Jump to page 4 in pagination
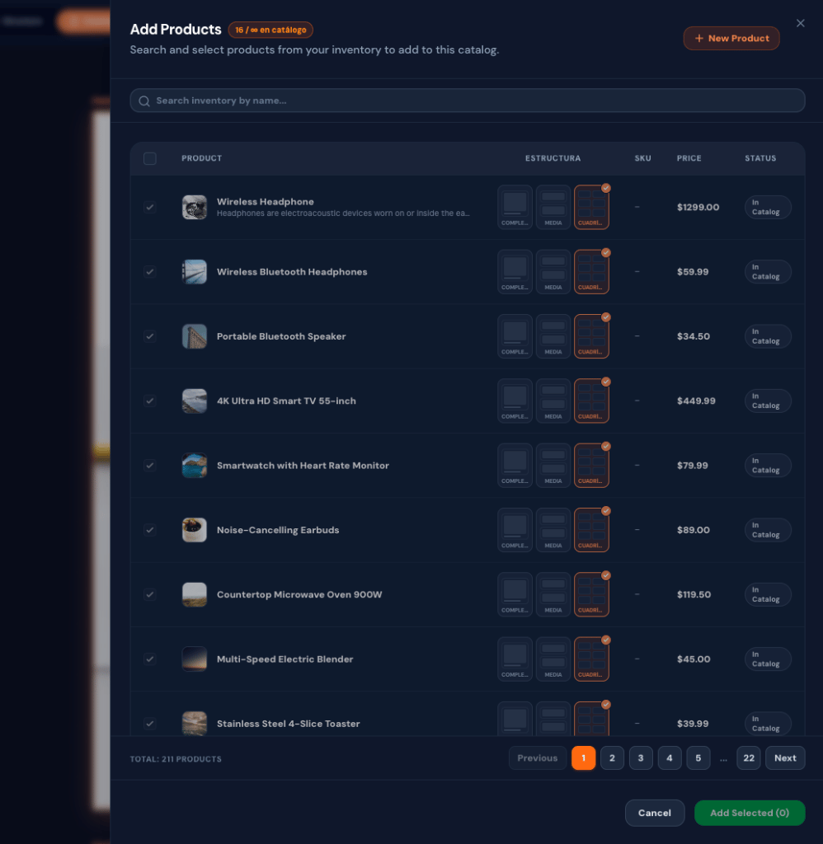This screenshot has width=823, height=844. 670,758
